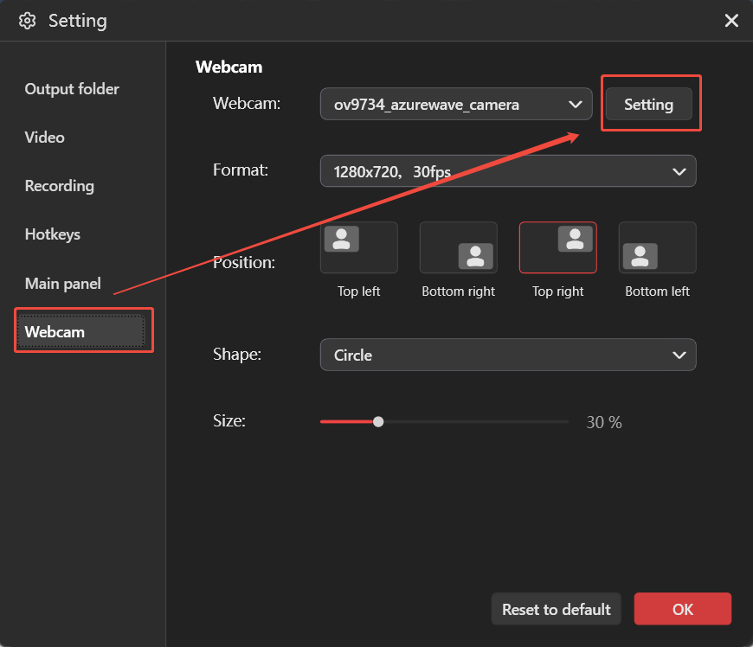This screenshot has height=647, width=753.
Task: Open the webcam device dropdown
Action: (456, 104)
